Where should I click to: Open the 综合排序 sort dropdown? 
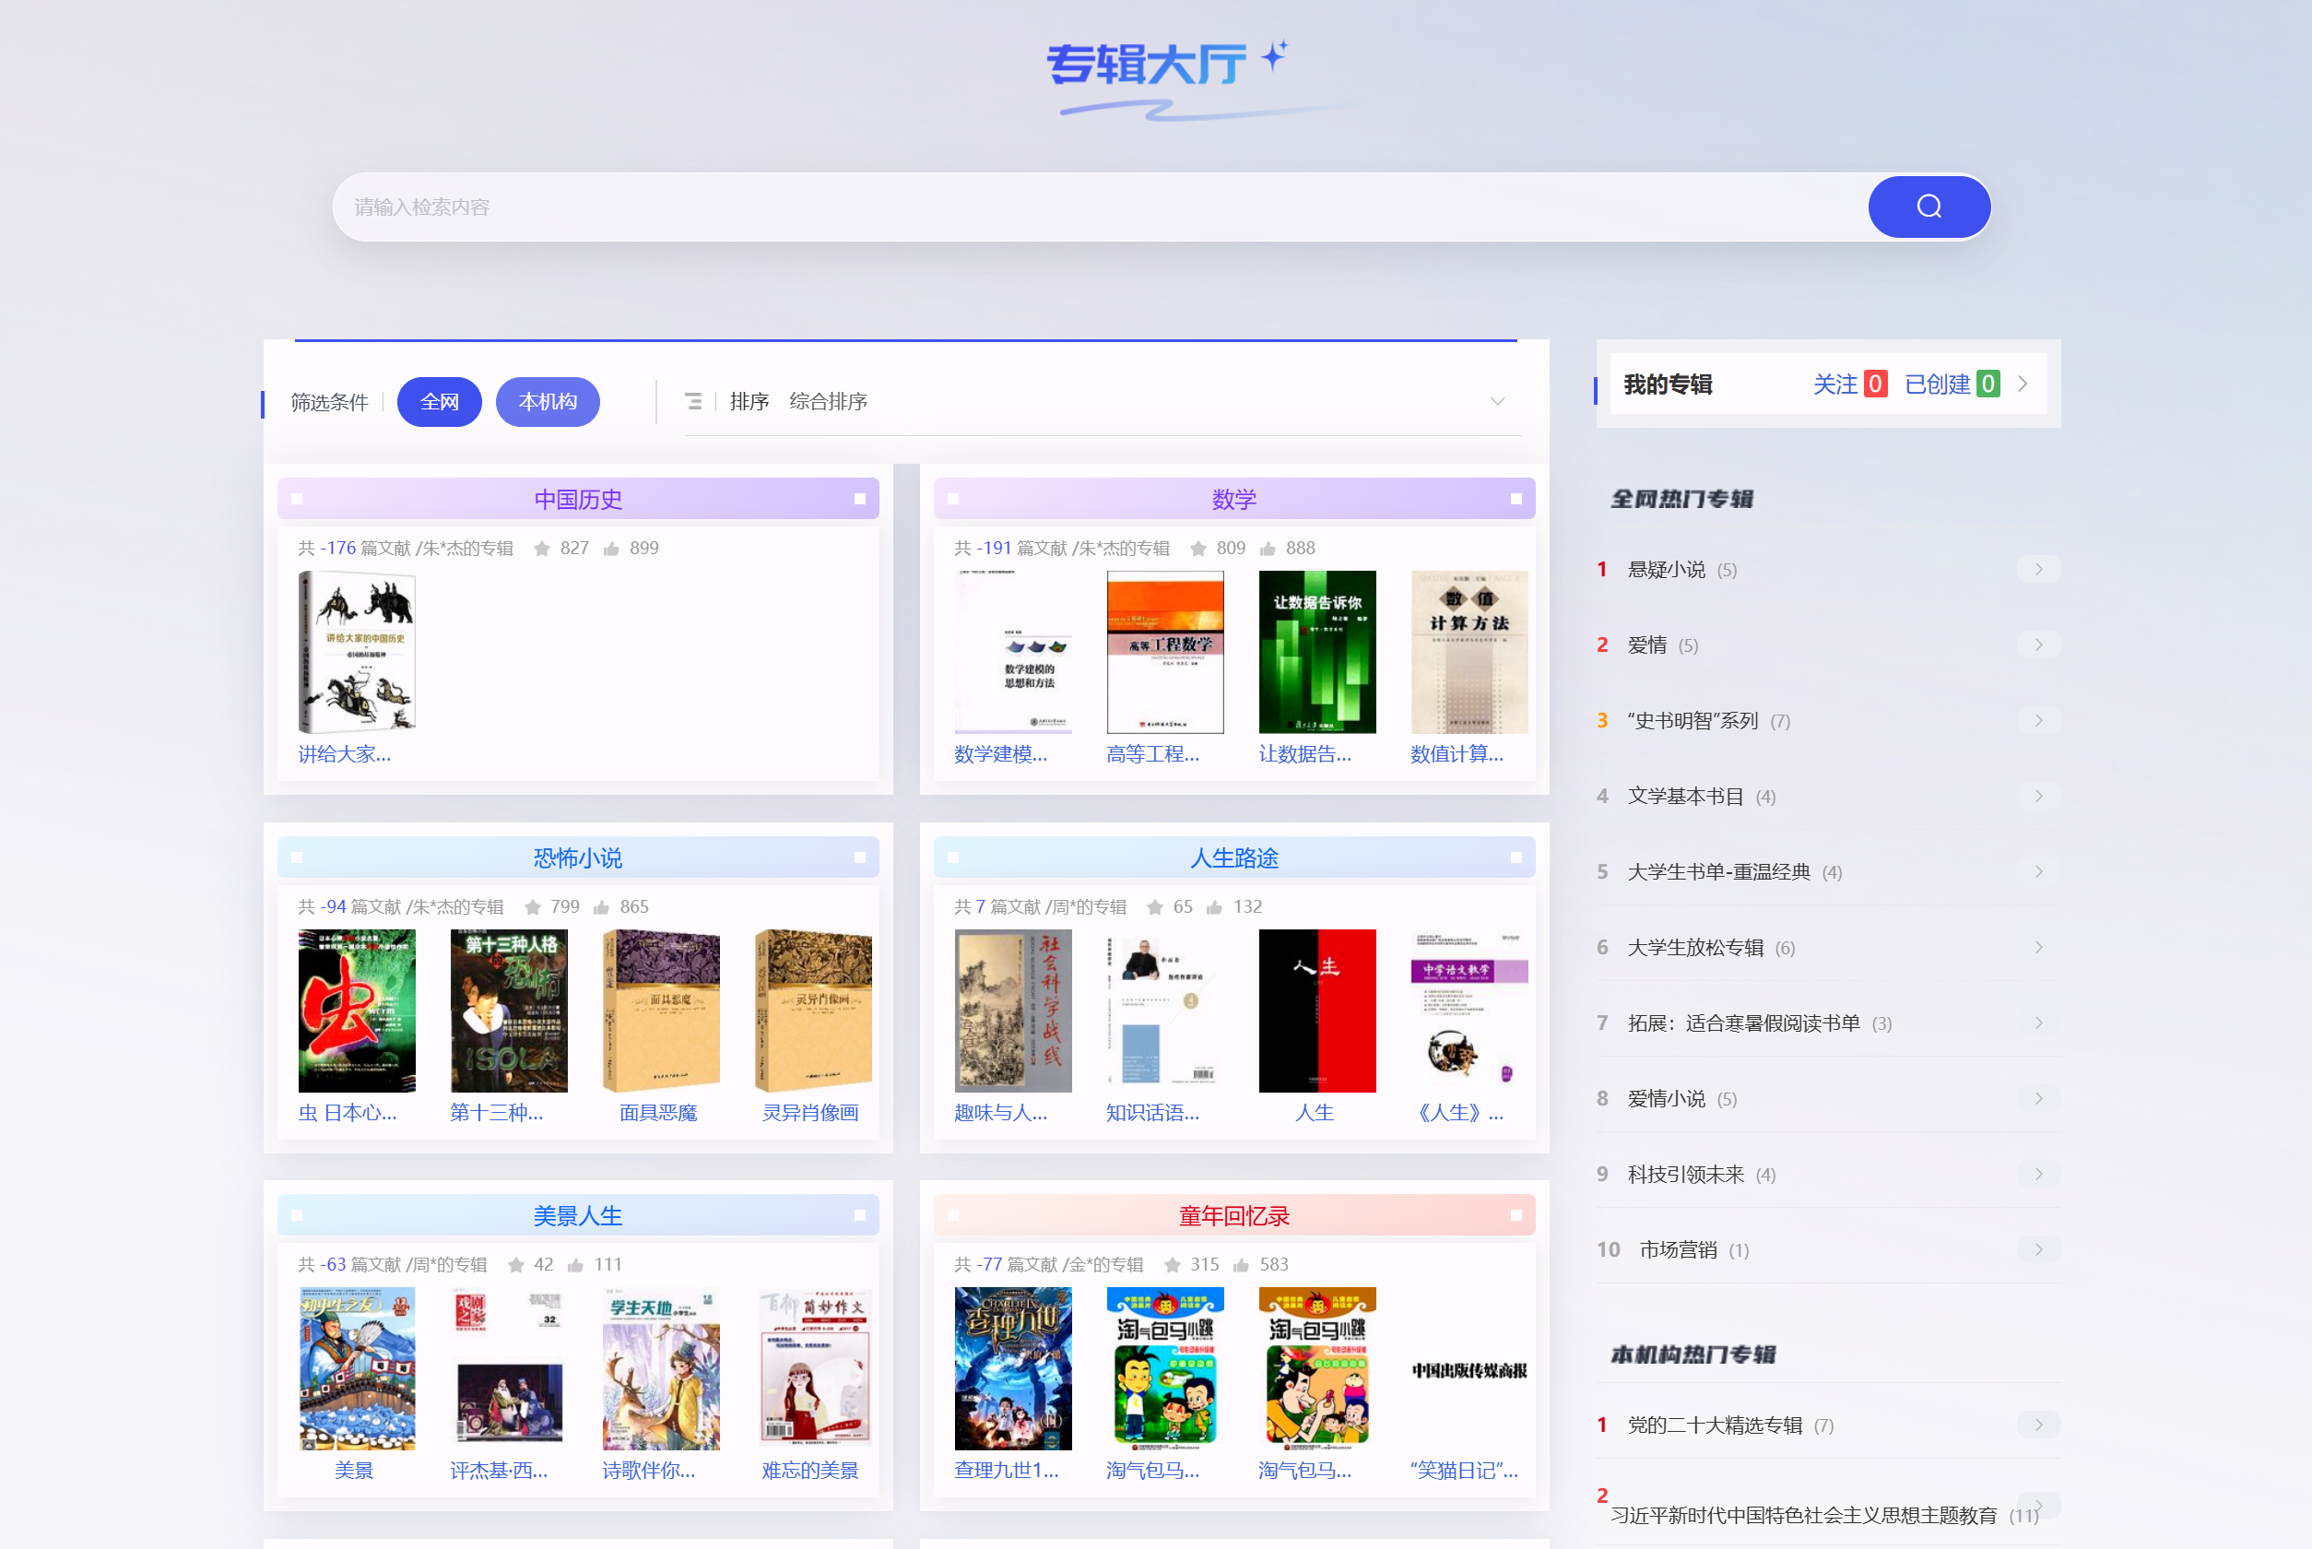pyautogui.click(x=828, y=401)
